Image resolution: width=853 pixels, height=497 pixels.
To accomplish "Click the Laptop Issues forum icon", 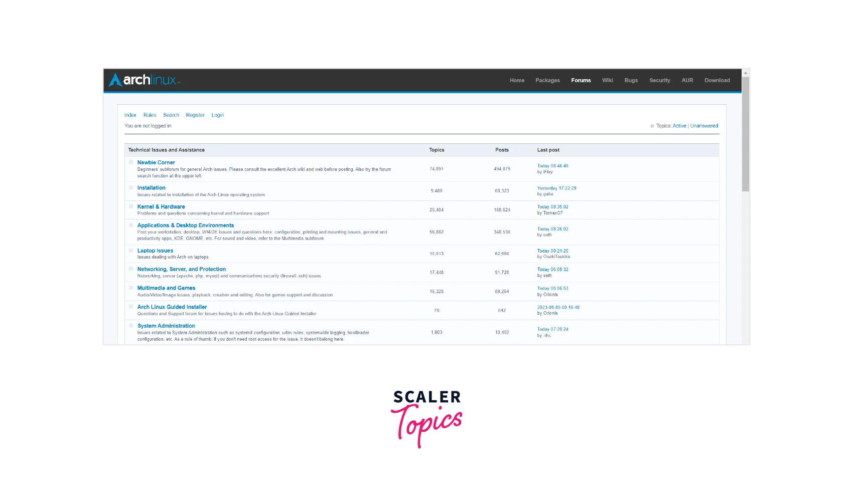I will coord(131,251).
